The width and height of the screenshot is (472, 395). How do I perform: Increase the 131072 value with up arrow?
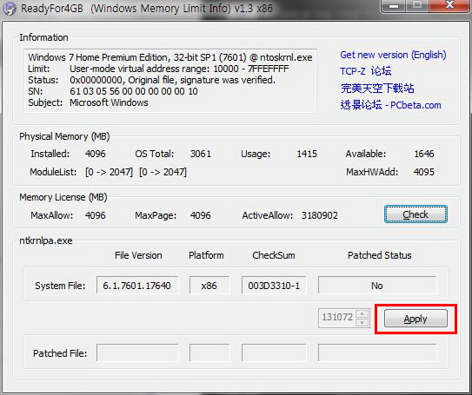pos(362,314)
